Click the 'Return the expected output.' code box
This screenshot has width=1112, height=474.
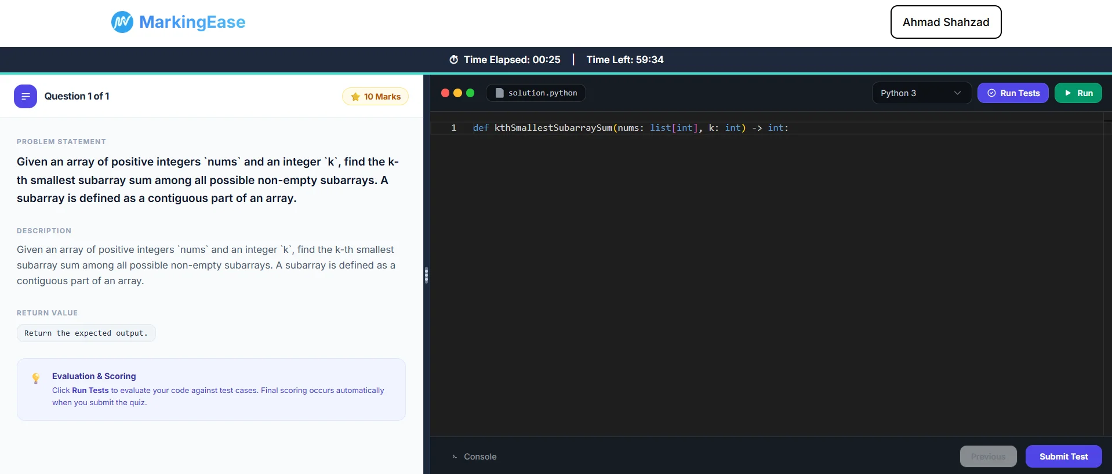pos(86,333)
